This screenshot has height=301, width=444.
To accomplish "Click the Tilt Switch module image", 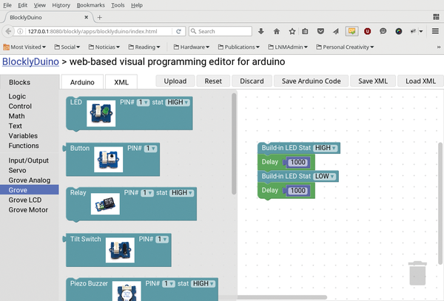I will click(120, 250).
